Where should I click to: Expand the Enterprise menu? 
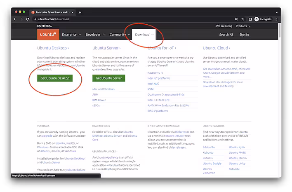(71, 35)
